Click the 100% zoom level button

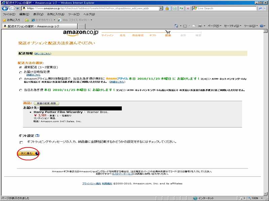point(253,198)
